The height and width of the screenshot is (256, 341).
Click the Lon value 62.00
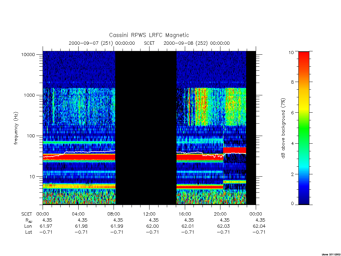153,226
